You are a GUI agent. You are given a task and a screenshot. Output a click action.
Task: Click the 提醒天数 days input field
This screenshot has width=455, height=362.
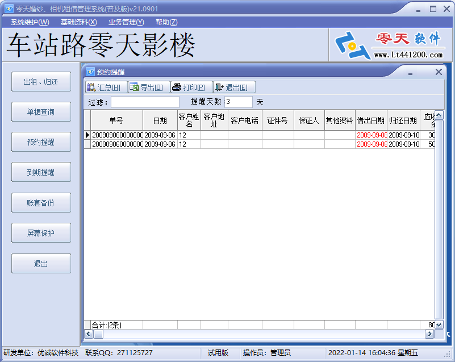tap(239, 102)
